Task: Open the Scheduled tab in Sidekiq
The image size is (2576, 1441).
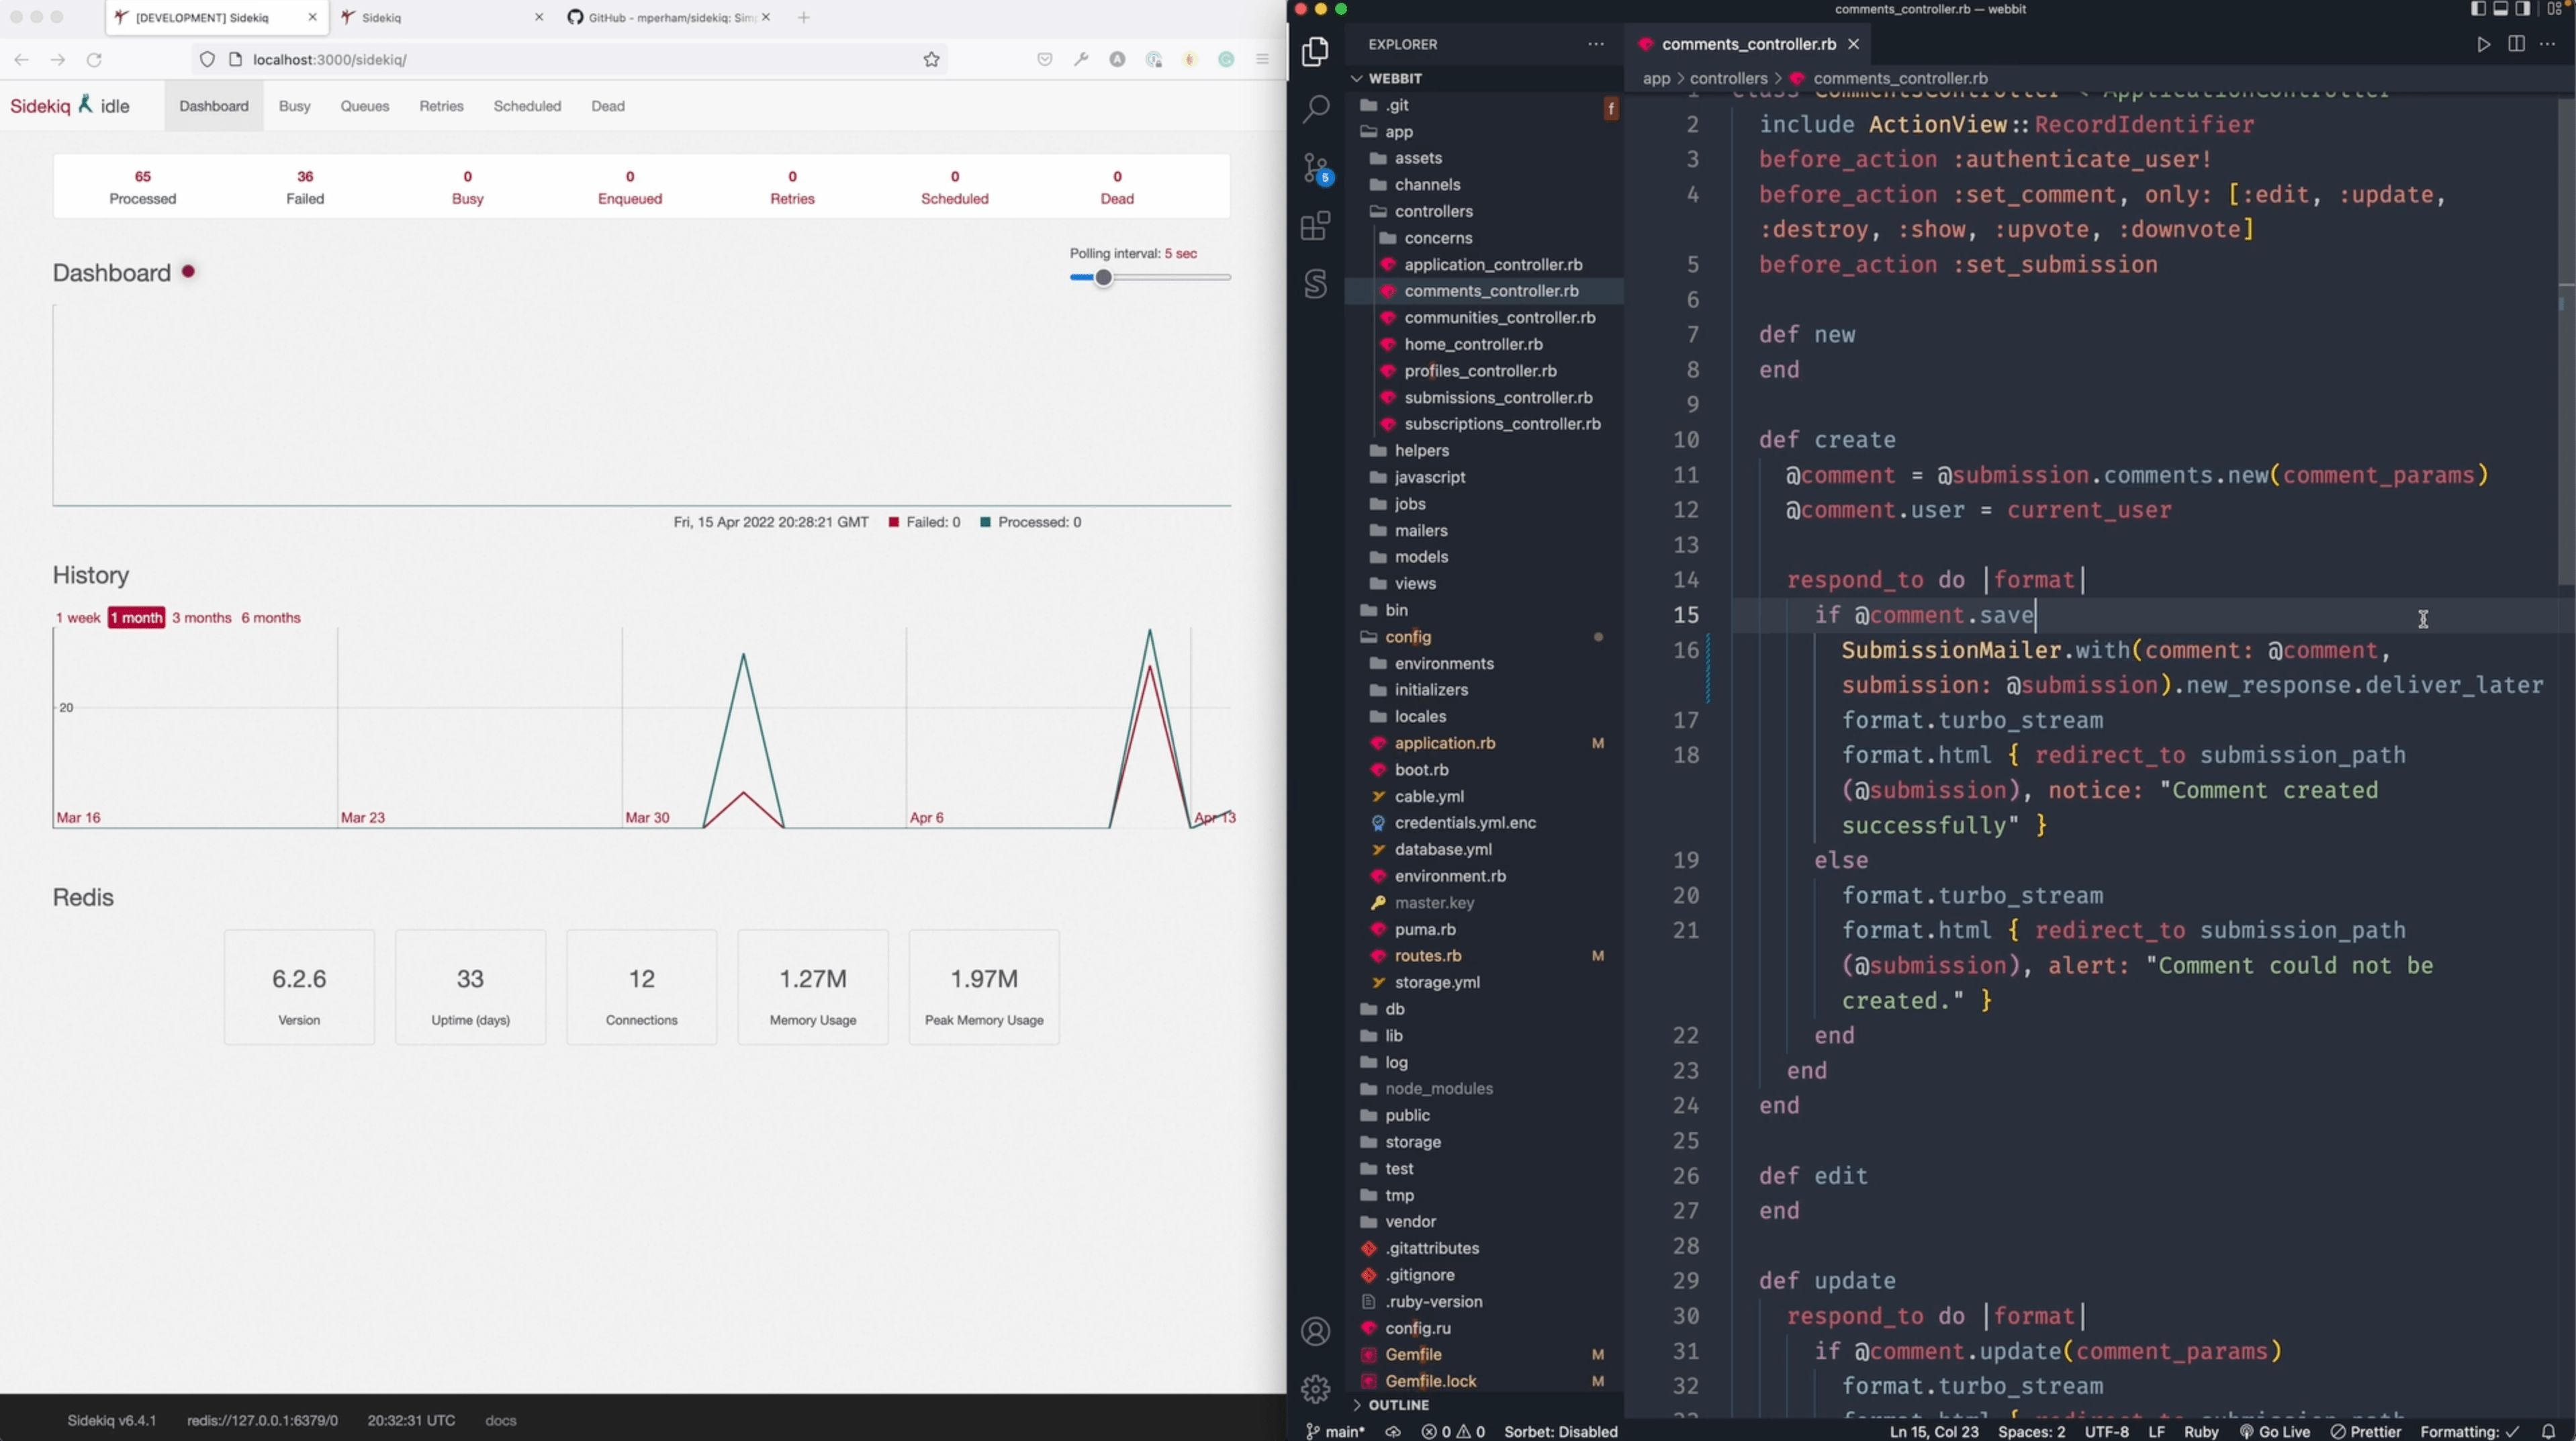Action: pyautogui.click(x=527, y=106)
